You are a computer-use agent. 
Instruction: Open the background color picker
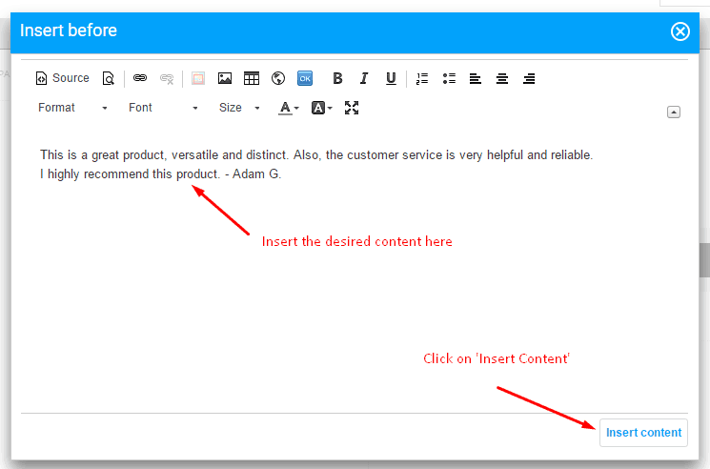click(322, 108)
